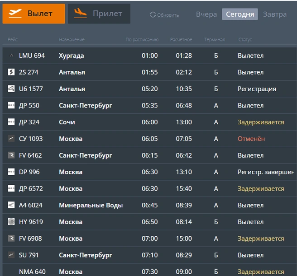Click destination Минеральные Воды
Viewport: 297px width, 276px height.
(x=91, y=205)
